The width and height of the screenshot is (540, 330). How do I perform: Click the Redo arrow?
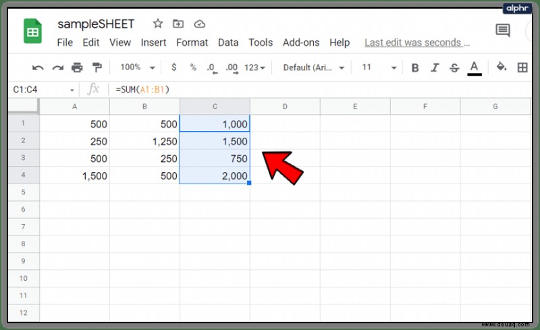(57, 67)
